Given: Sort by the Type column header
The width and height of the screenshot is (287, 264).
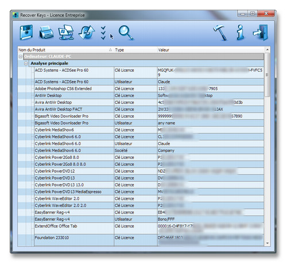Looking at the screenshot, I should [x=135, y=50].
